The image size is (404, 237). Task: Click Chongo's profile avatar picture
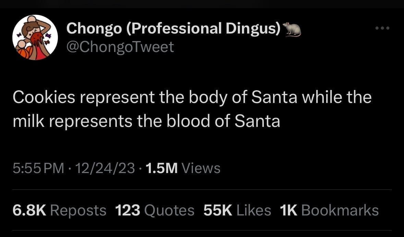tap(35, 38)
